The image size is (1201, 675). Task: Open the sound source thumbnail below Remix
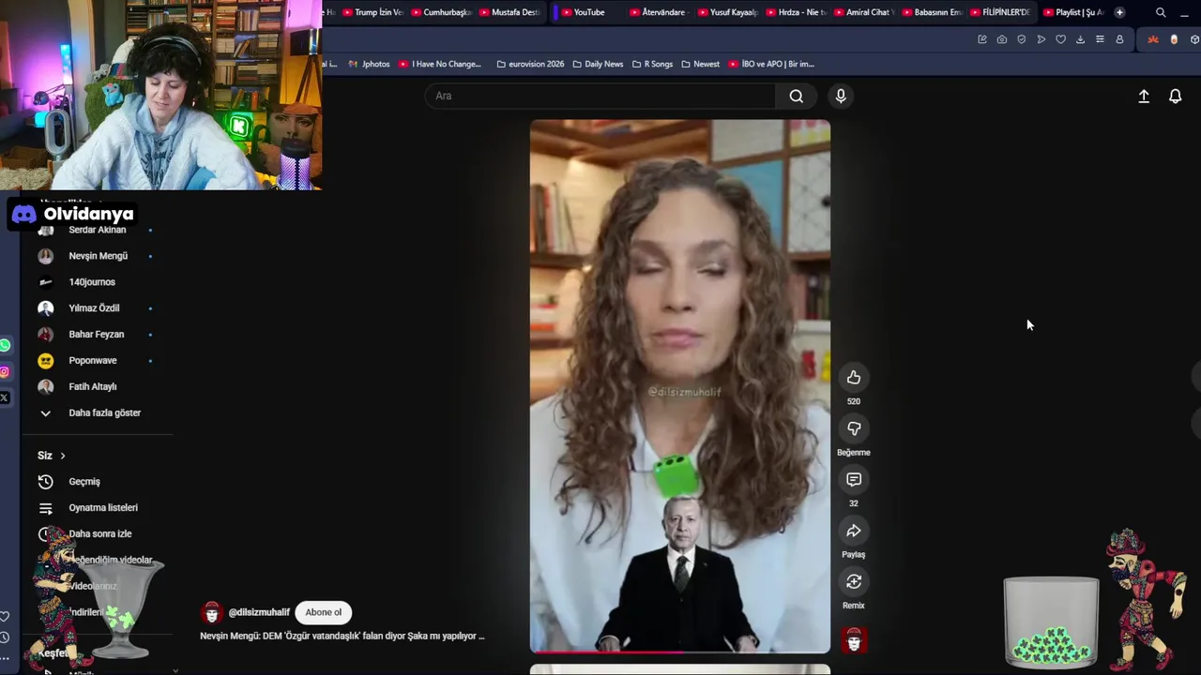(x=853, y=640)
